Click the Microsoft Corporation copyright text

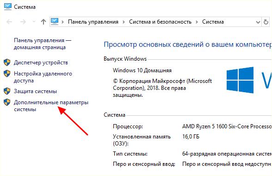162,88
